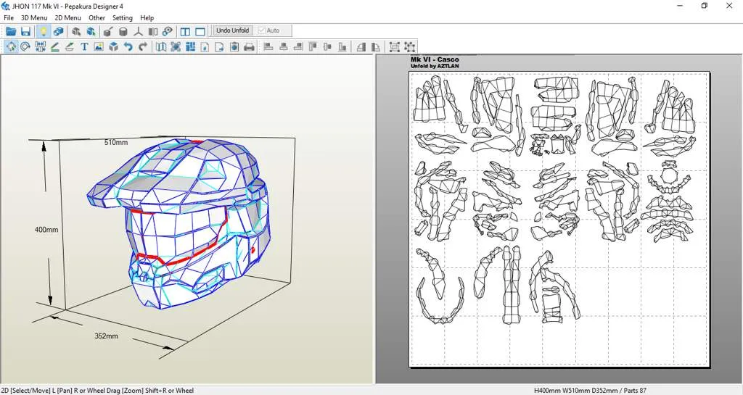The height and width of the screenshot is (395, 743).
Task: Click the Save floppy disk icon
Action: (25, 31)
